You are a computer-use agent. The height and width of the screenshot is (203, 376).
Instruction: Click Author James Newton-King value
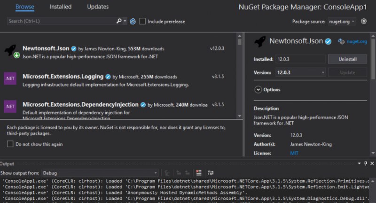coord(311,144)
